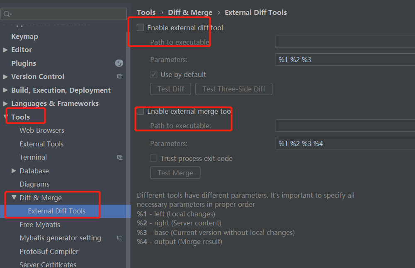Click the Test Merge button
The image size is (415, 268).
tap(175, 173)
